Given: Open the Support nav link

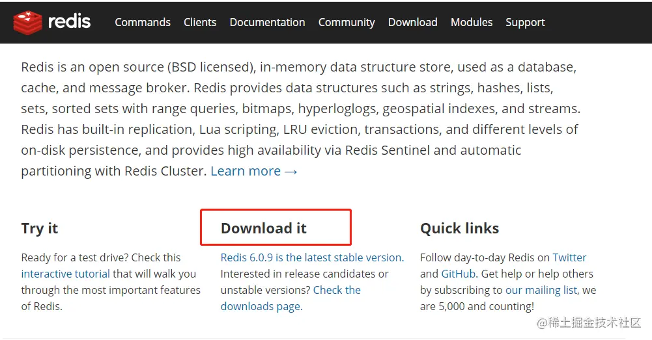Looking at the screenshot, I should coord(525,22).
